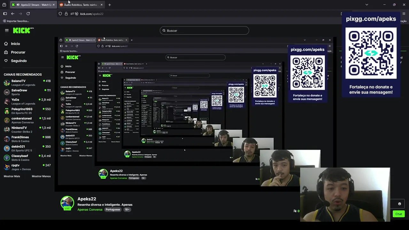Reload the kick.com page
409x230 pixels.
point(28,14)
